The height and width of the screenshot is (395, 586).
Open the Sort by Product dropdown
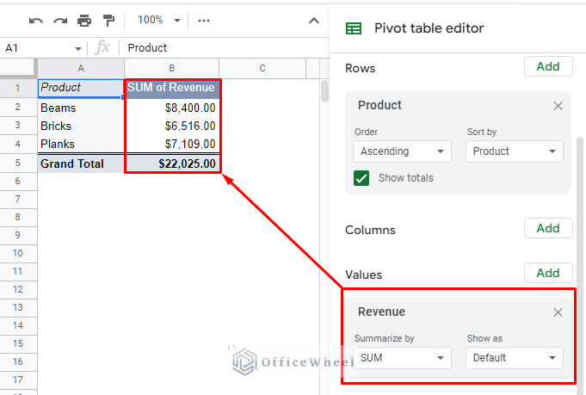(515, 151)
